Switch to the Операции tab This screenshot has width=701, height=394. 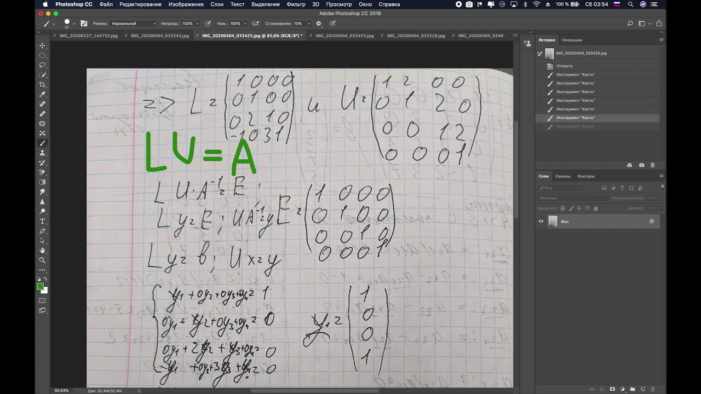pyautogui.click(x=572, y=40)
